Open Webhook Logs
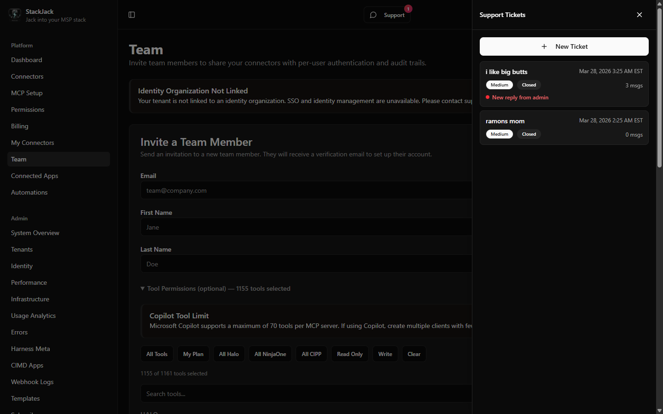The width and height of the screenshot is (663, 414). (x=58, y=382)
